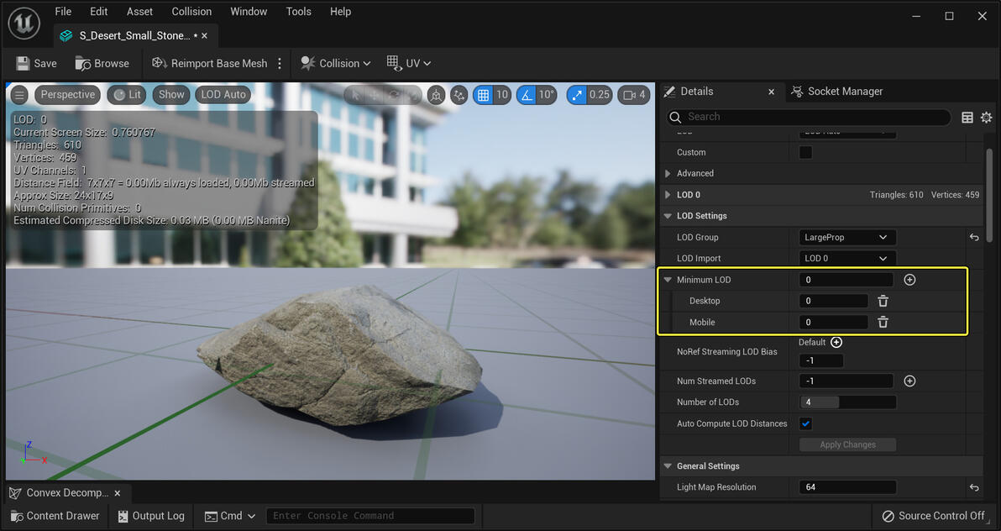This screenshot has height=531, width=1001.
Task: Toggle grid snapping icon in viewport
Action: pos(483,95)
